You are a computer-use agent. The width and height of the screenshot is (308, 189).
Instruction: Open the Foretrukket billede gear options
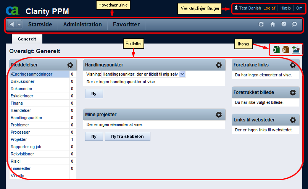tap(293, 92)
